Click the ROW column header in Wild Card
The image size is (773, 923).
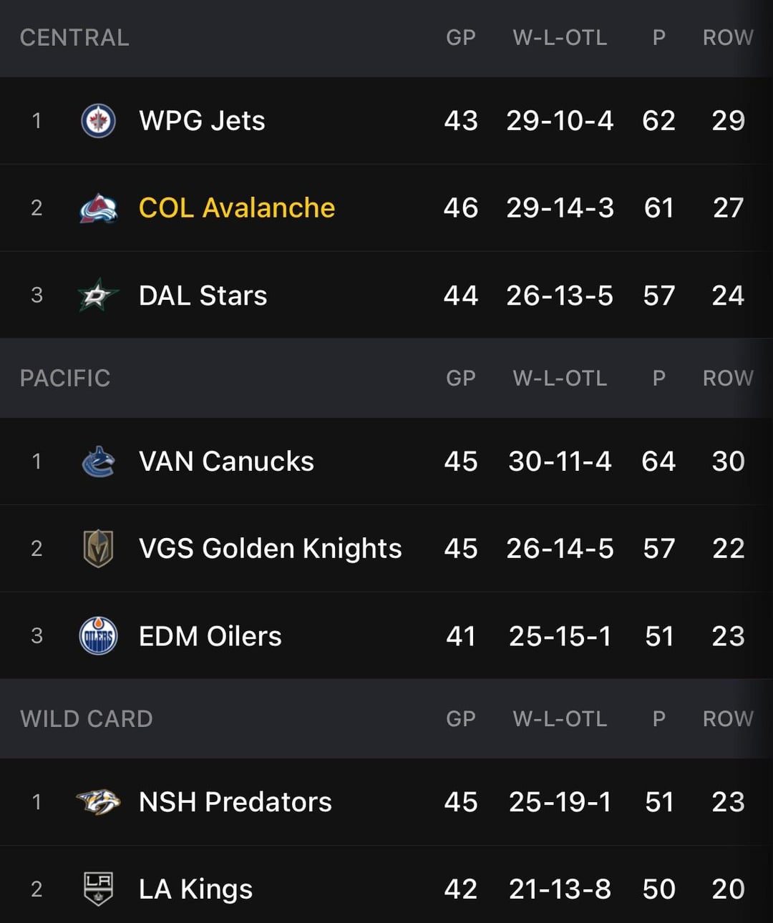727,719
